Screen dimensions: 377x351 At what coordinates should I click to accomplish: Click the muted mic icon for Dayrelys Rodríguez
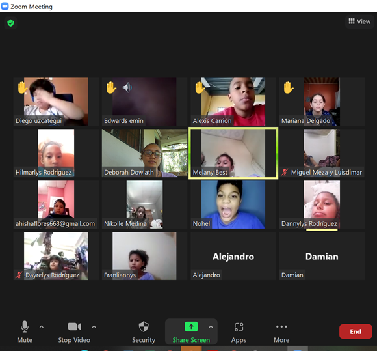19,275
